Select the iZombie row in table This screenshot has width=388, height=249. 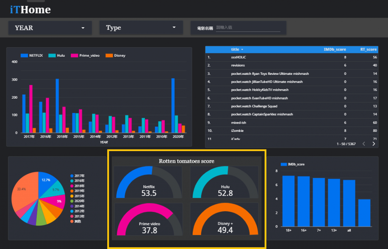(291, 131)
